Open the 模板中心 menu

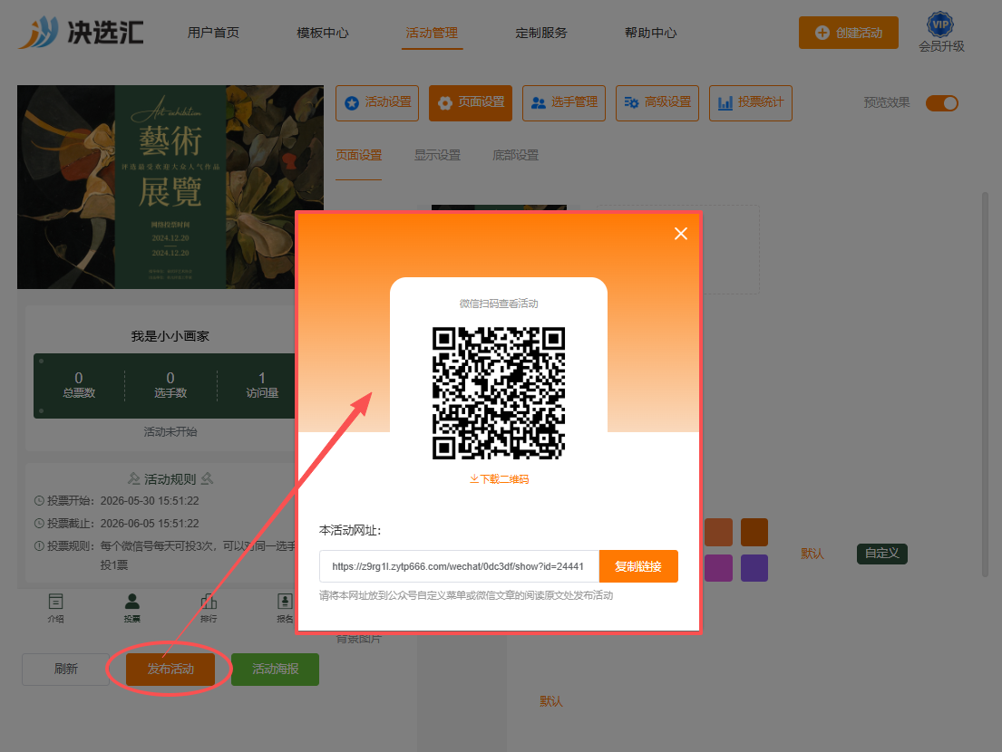click(323, 33)
